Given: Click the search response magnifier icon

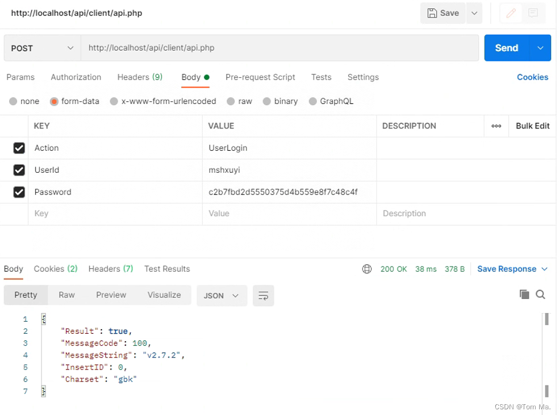Looking at the screenshot, I should 540,294.
